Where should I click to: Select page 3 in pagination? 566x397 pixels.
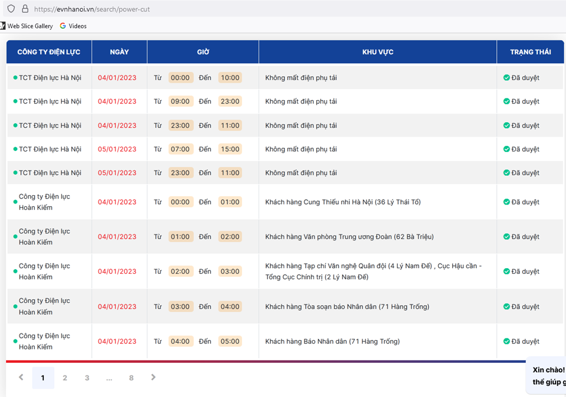pos(87,378)
